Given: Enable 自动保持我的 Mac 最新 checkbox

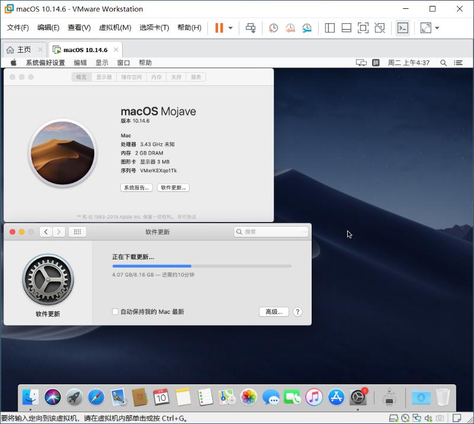Looking at the screenshot, I should (116, 311).
